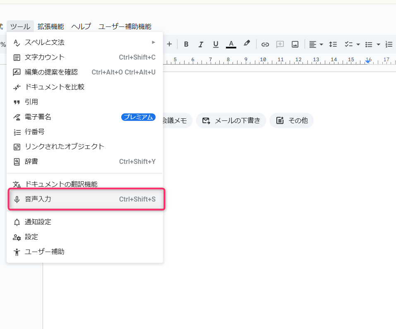The width and height of the screenshot is (396, 329).
Task: Toggle italic formatting in toolbar
Action: pyautogui.click(x=201, y=44)
